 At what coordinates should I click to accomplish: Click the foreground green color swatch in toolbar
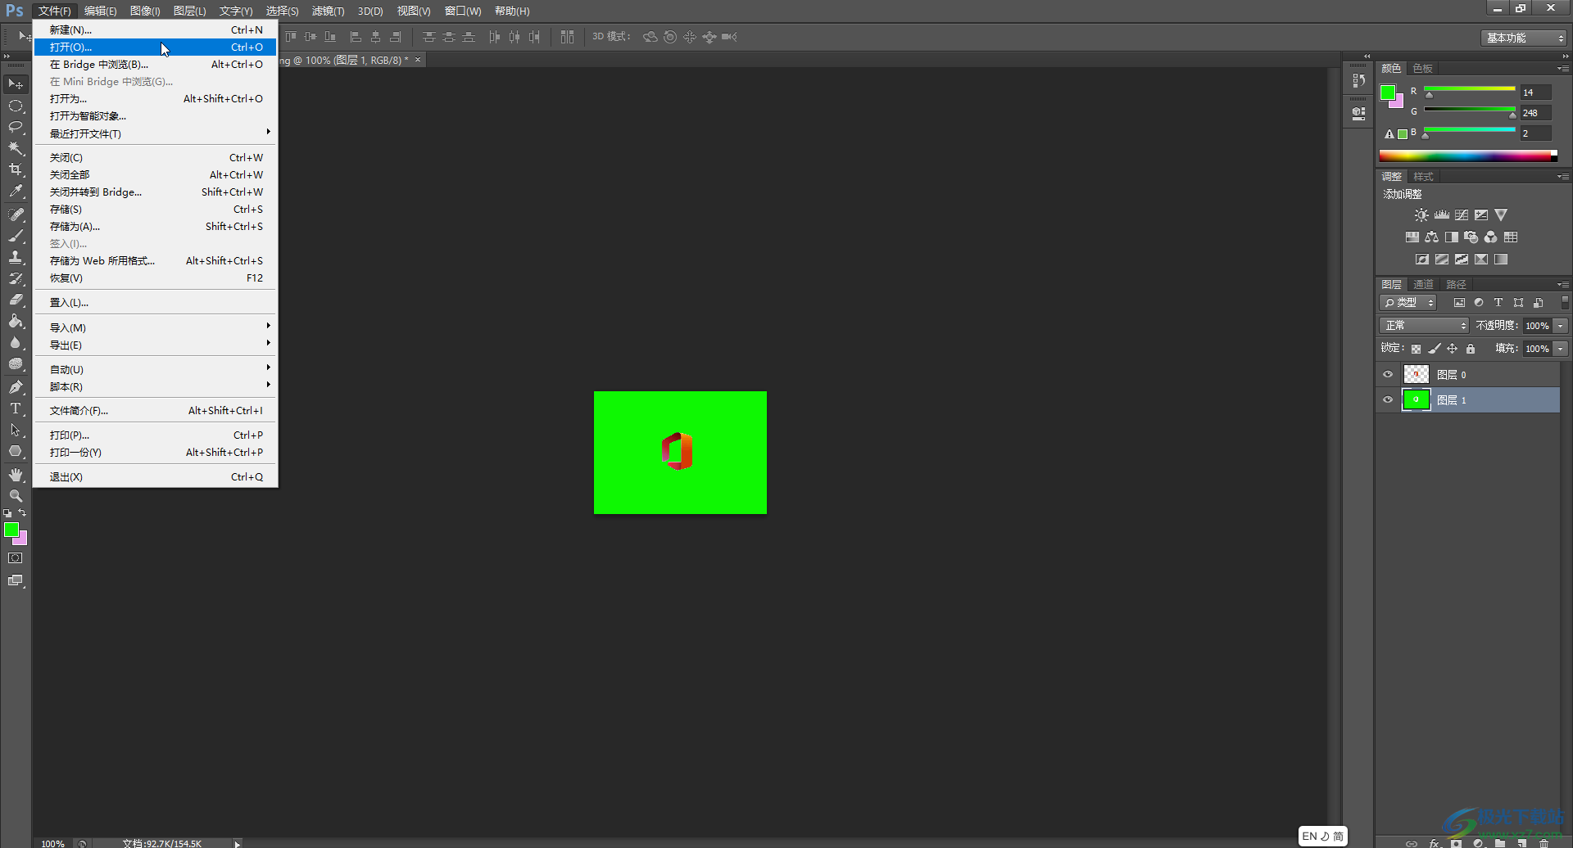11,530
